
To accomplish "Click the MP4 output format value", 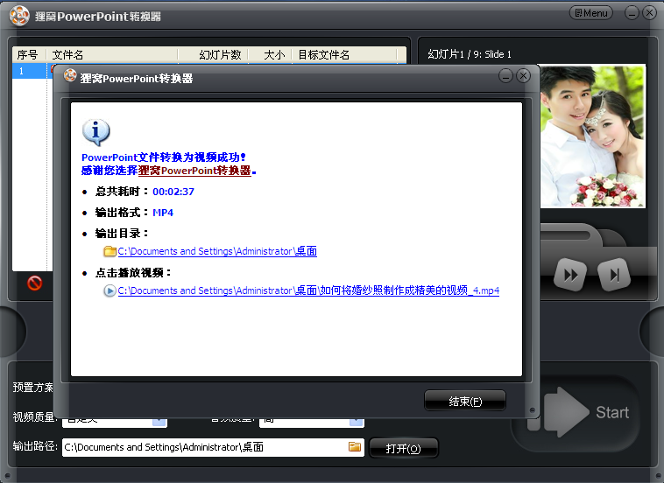I will click(163, 213).
